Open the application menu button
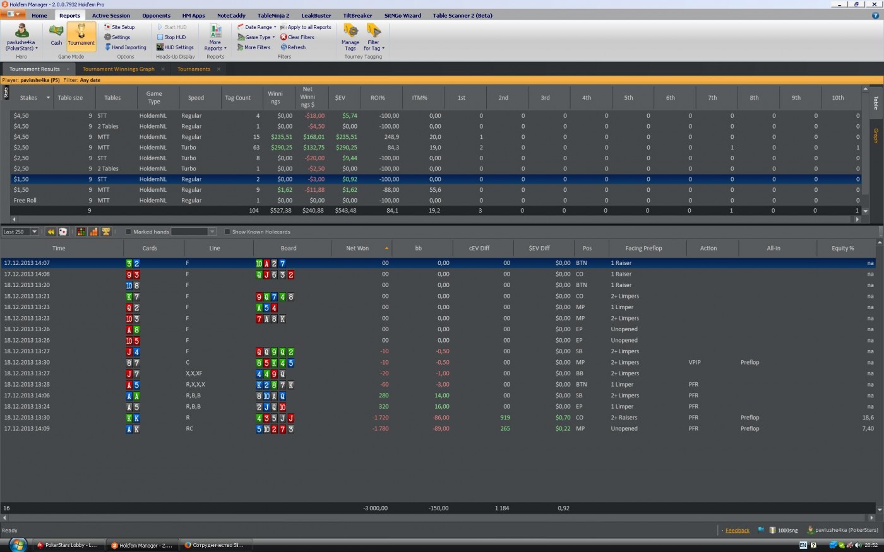The height and width of the screenshot is (552, 884). pos(13,15)
